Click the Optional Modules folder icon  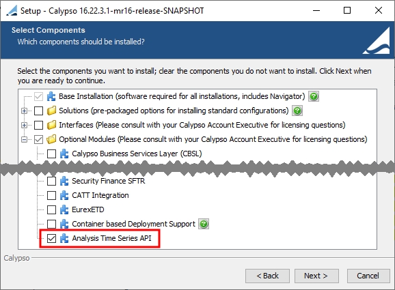[51, 139]
